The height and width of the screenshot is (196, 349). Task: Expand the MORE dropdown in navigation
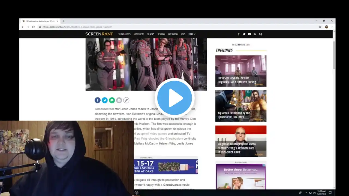point(192,34)
